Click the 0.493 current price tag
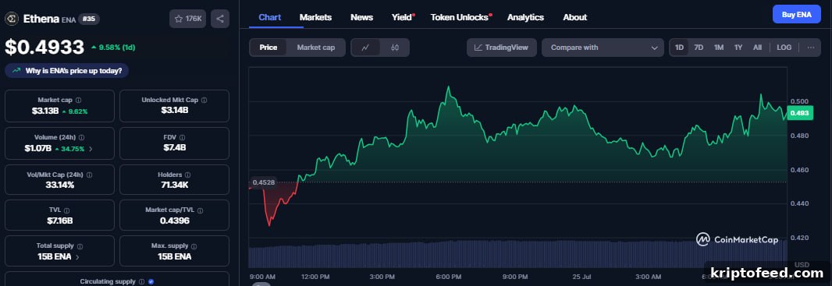 tap(800, 113)
